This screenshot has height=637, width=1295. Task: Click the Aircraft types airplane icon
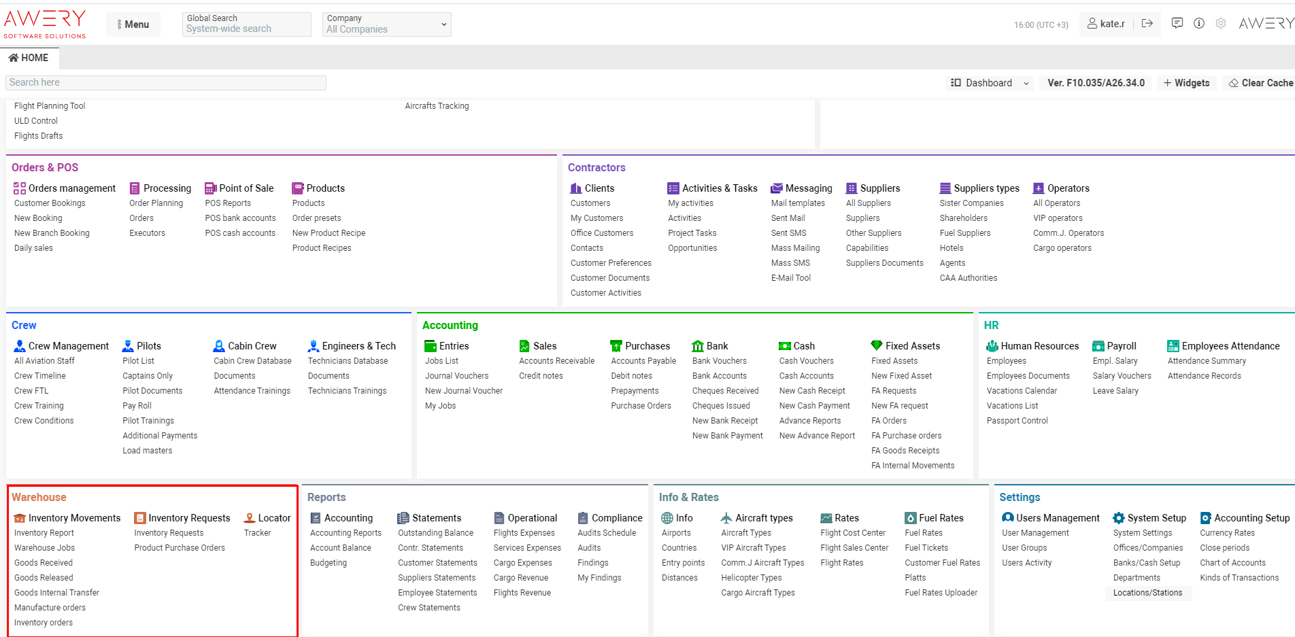click(726, 518)
